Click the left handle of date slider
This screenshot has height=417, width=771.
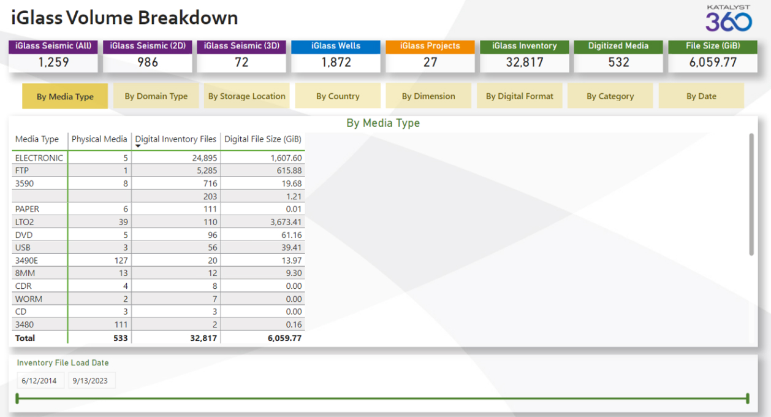point(17,399)
